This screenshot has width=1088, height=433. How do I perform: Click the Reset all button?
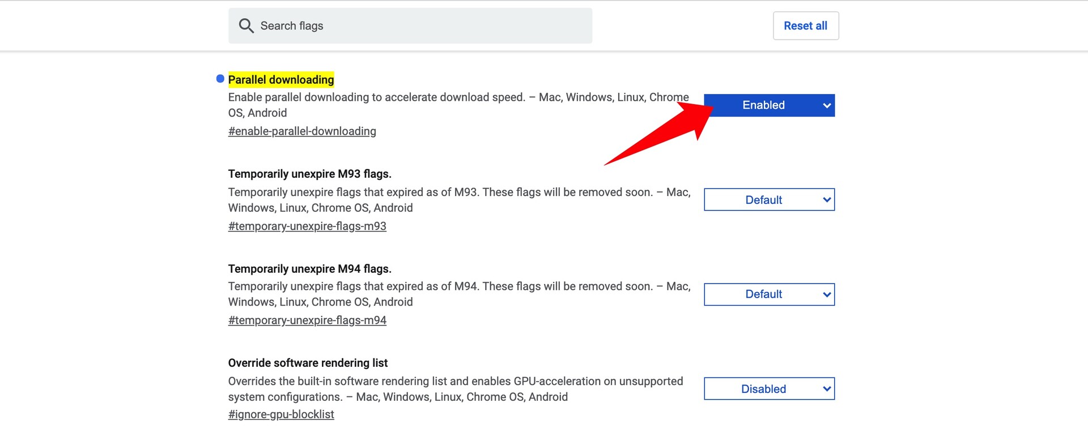point(805,25)
